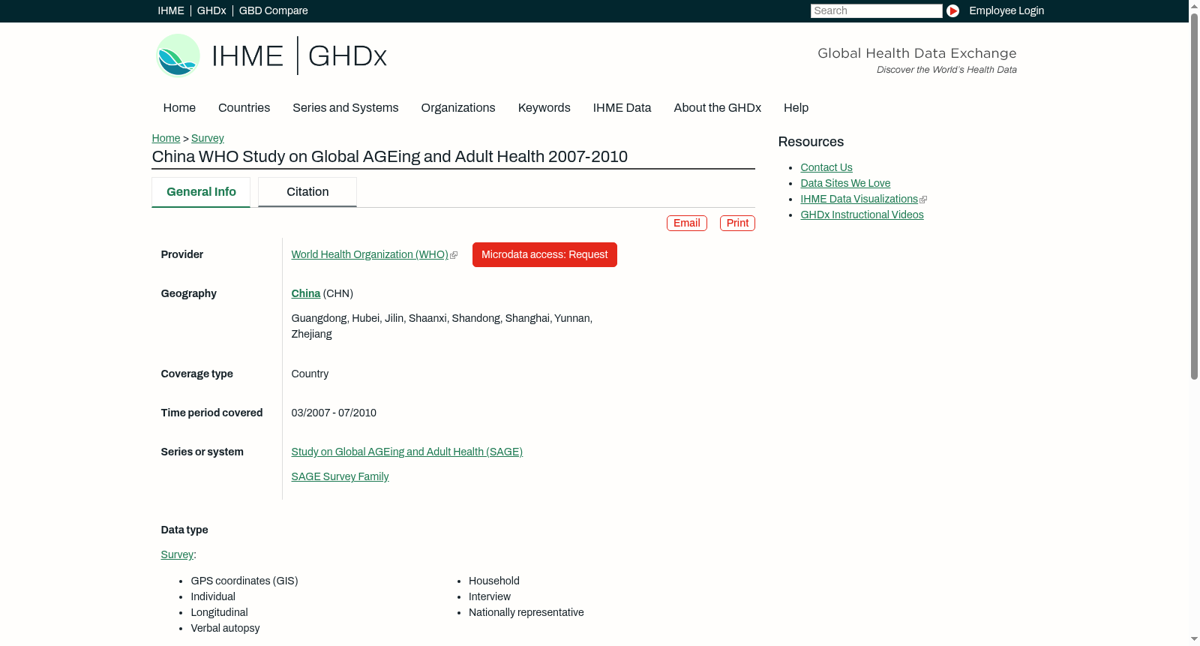Click the 'Longitudinal' list item

pos(220,612)
